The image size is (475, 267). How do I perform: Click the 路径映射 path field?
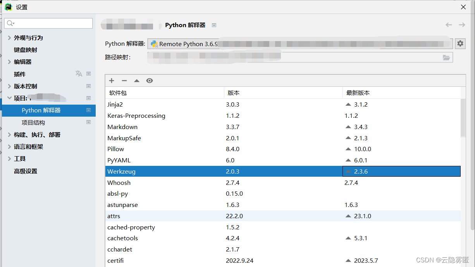tap(300, 57)
